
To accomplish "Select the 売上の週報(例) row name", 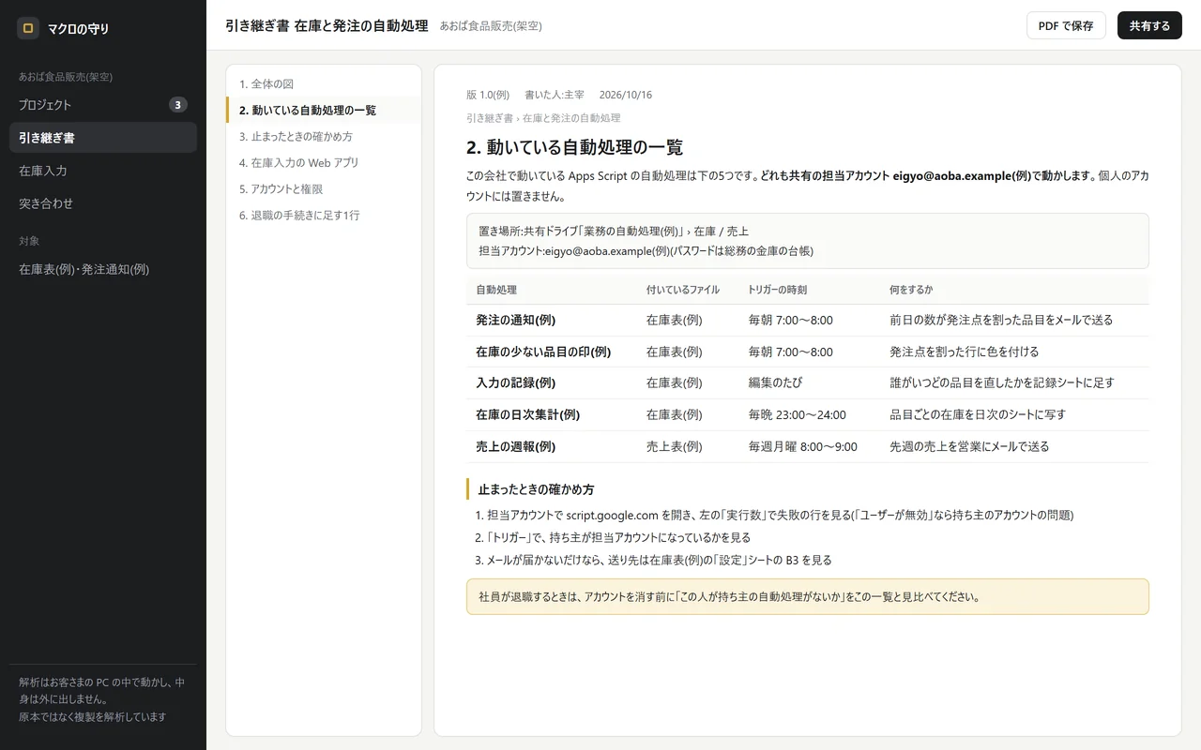I will pyautogui.click(x=516, y=446).
